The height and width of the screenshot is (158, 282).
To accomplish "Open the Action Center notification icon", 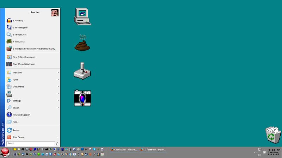I will click(264, 152).
